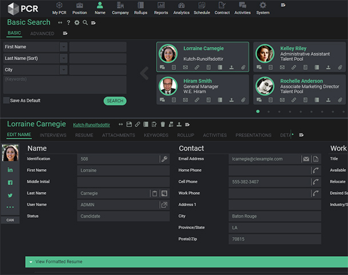Open the INTERVIEWS tab
This screenshot has width=348, height=275.
pos(53,135)
